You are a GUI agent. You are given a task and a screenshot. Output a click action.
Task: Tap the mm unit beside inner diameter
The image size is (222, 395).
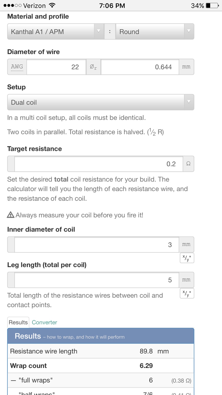pos(186,245)
